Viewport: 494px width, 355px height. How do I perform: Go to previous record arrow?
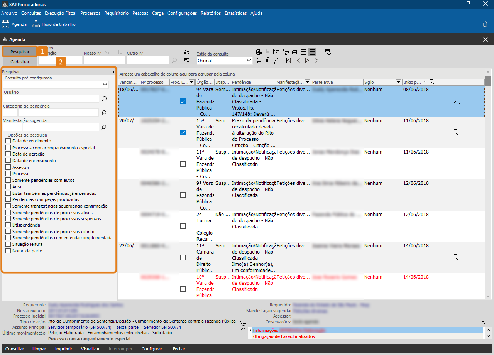(x=298, y=61)
